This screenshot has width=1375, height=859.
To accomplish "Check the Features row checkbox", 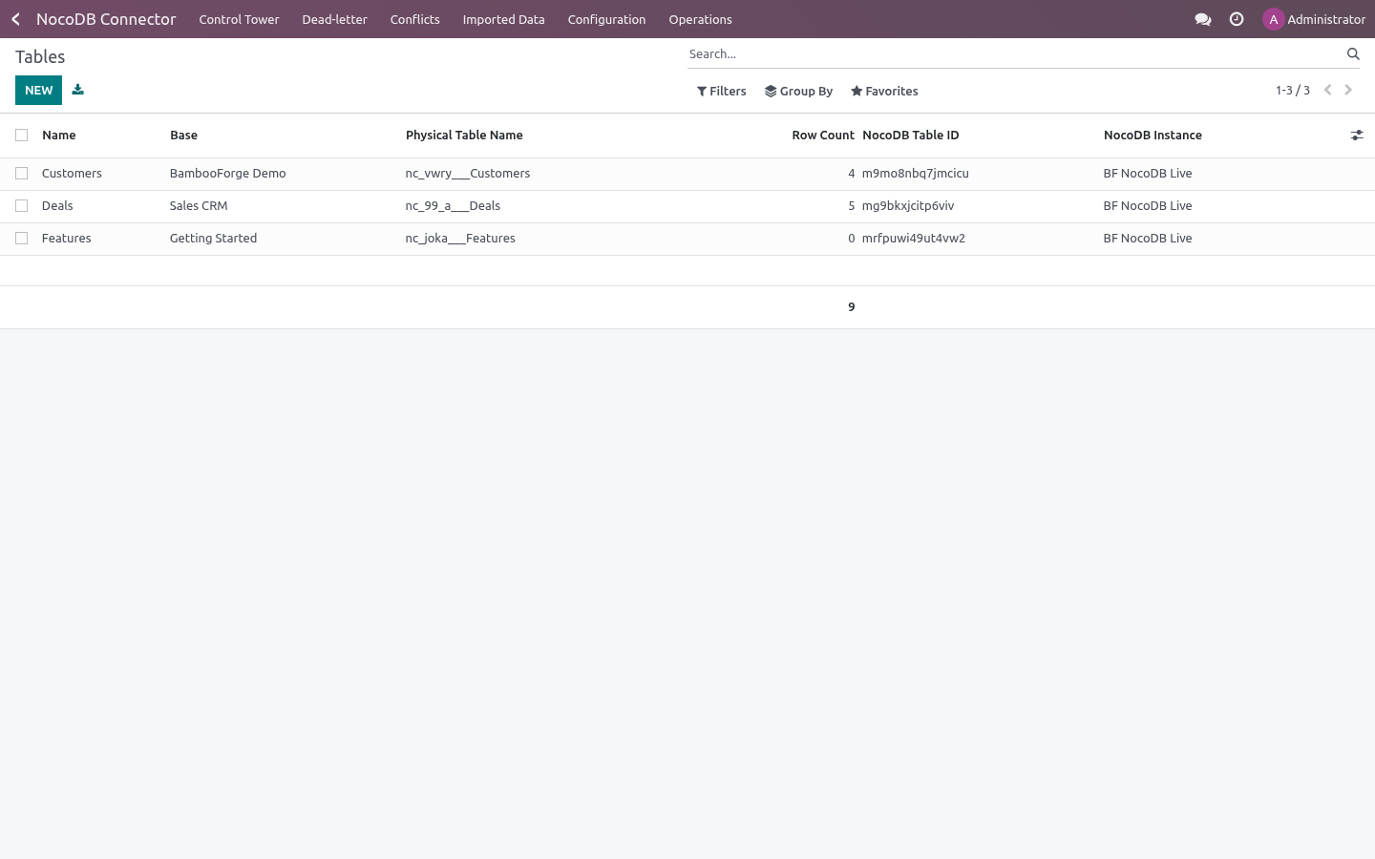I will click(x=21, y=239).
